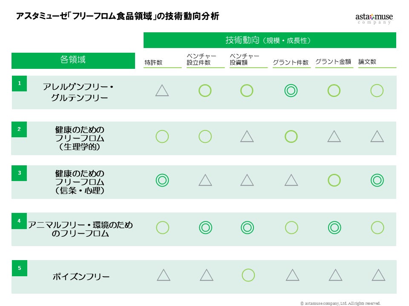Click the double circle under グラント金額 in row 4
Screen dimensions: 409x306
click(x=334, y=228)
